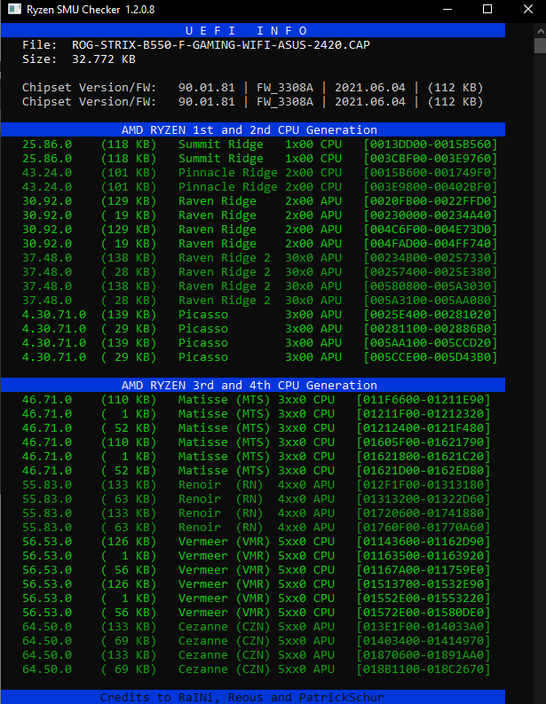Click 'Matisse' in the row ending 01211E90

203,400
